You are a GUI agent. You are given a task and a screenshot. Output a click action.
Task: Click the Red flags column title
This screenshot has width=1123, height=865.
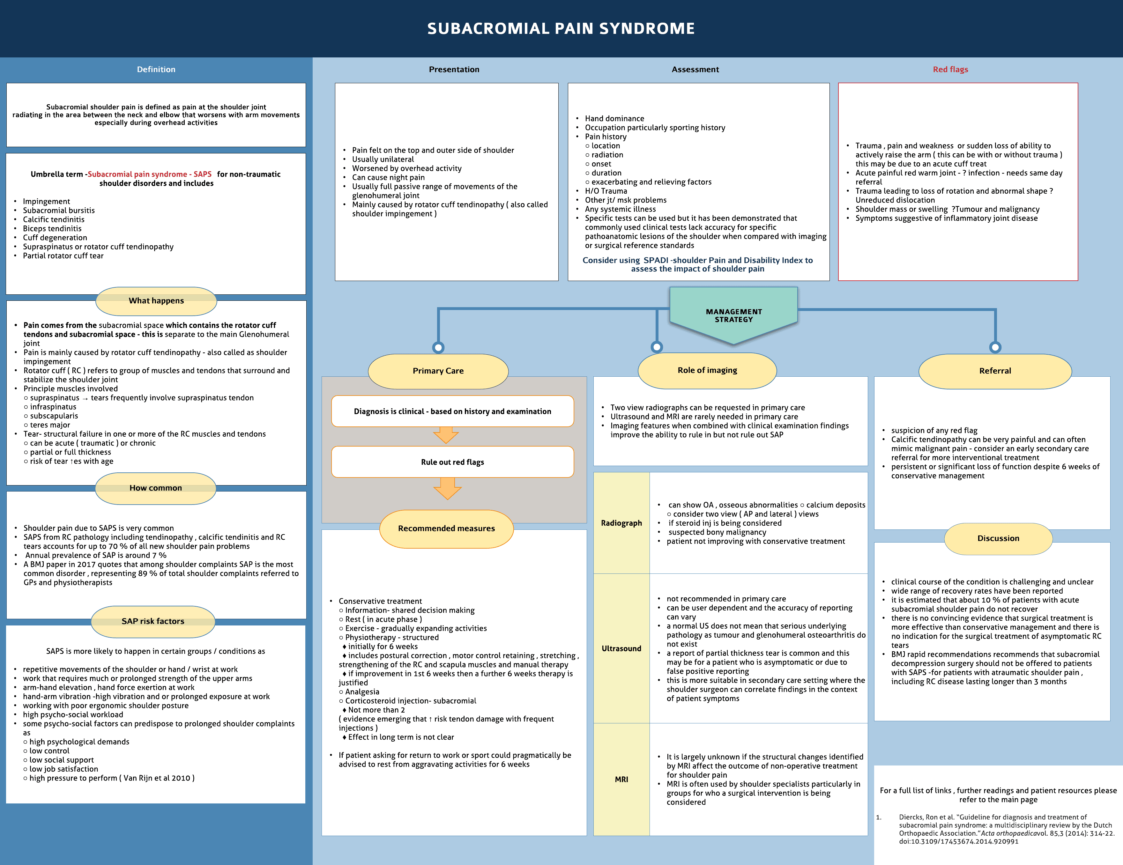click(x=950, y=70)
